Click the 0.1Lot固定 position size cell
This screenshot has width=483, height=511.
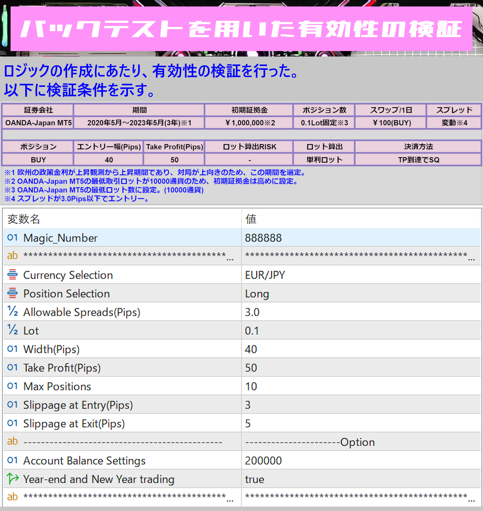pos(324,123)
